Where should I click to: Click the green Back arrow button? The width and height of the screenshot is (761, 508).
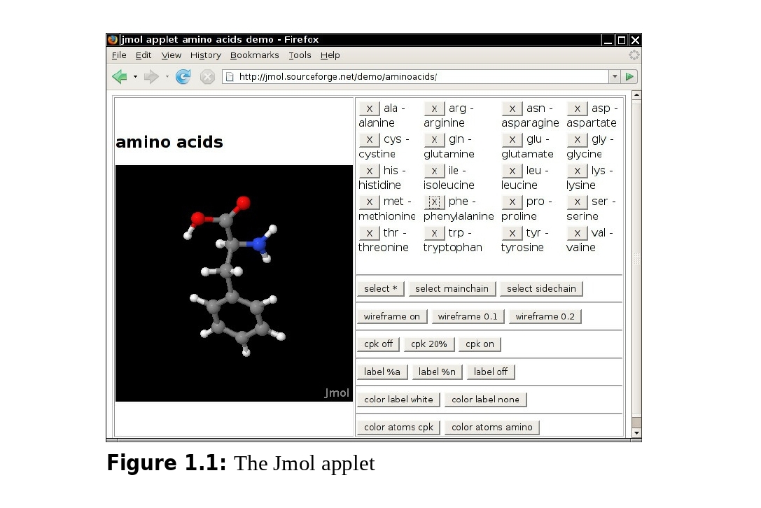(x=120, y=77)
